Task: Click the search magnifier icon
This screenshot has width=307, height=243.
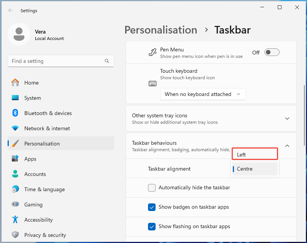Action: coord(107,61)
